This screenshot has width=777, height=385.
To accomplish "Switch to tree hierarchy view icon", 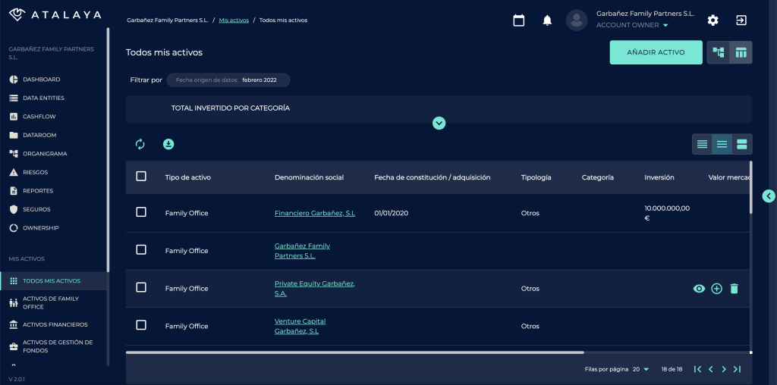I will click(x=718, y=52).
